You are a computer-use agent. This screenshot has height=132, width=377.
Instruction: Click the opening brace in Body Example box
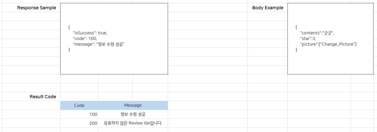296,27
